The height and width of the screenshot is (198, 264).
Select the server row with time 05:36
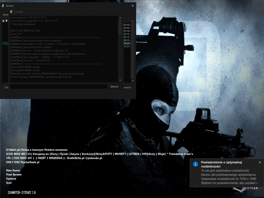tap(127, 31)
